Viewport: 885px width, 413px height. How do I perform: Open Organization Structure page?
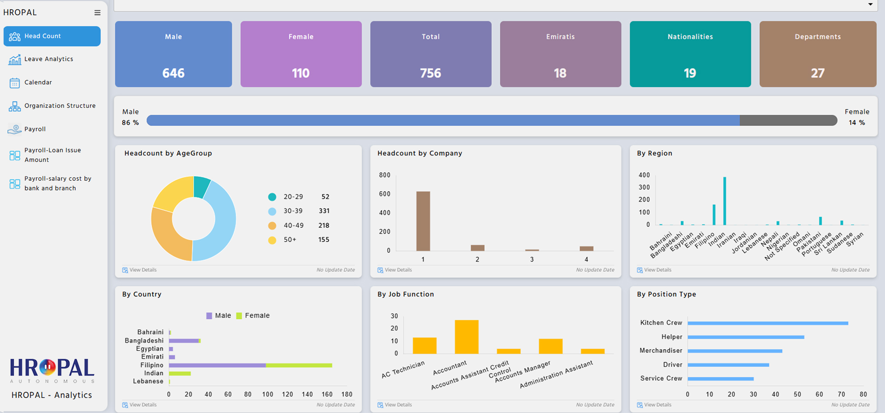coord(60,106)
